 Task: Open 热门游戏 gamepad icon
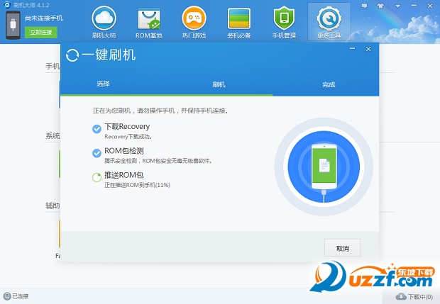coord(194,18)
